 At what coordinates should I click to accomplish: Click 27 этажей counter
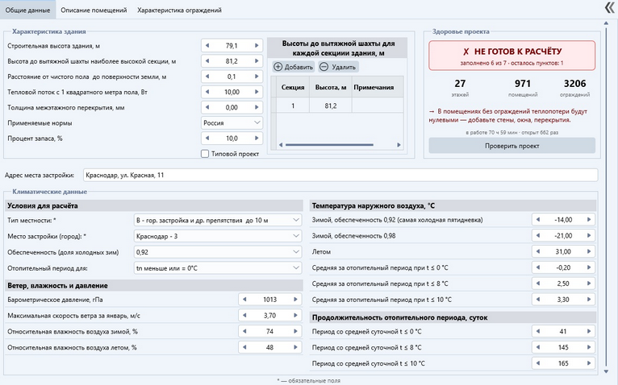460,88
